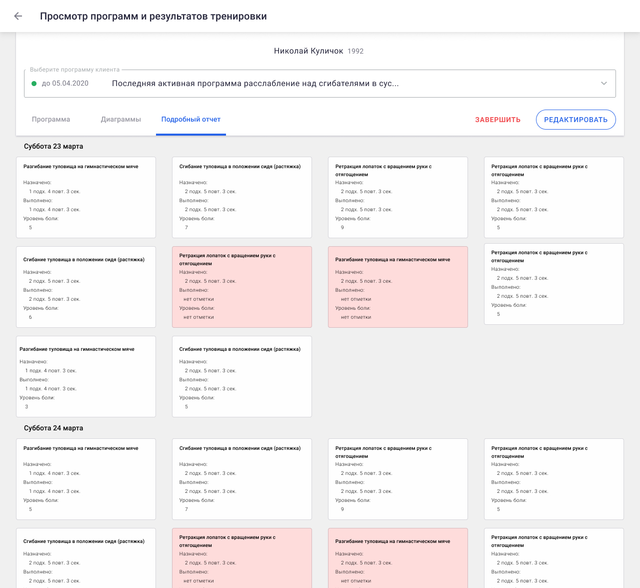This screenshot has width=640, height=588.
Task: Open the March 23 card with pain level 9
Action: click(398, 197)
